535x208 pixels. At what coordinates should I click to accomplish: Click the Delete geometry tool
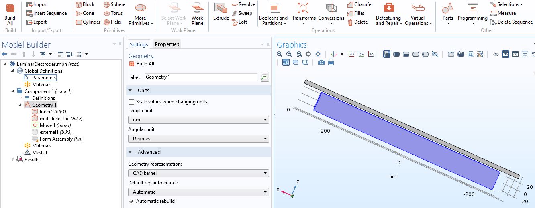click(357, 22)
